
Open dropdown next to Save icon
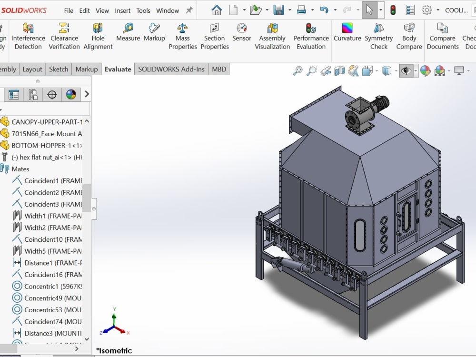click(289, 10)
